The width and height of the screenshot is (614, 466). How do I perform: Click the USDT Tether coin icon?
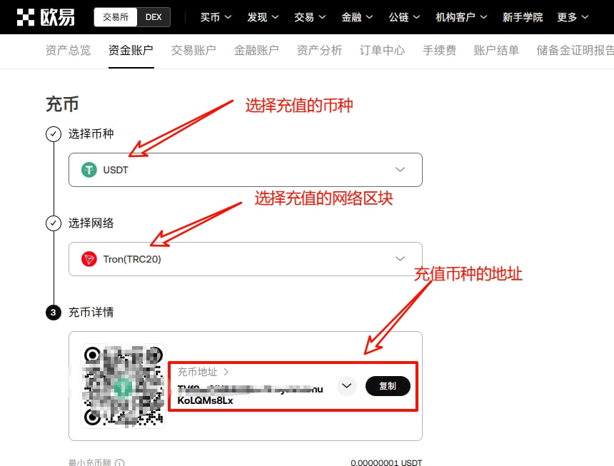click(x=89, y=170)
